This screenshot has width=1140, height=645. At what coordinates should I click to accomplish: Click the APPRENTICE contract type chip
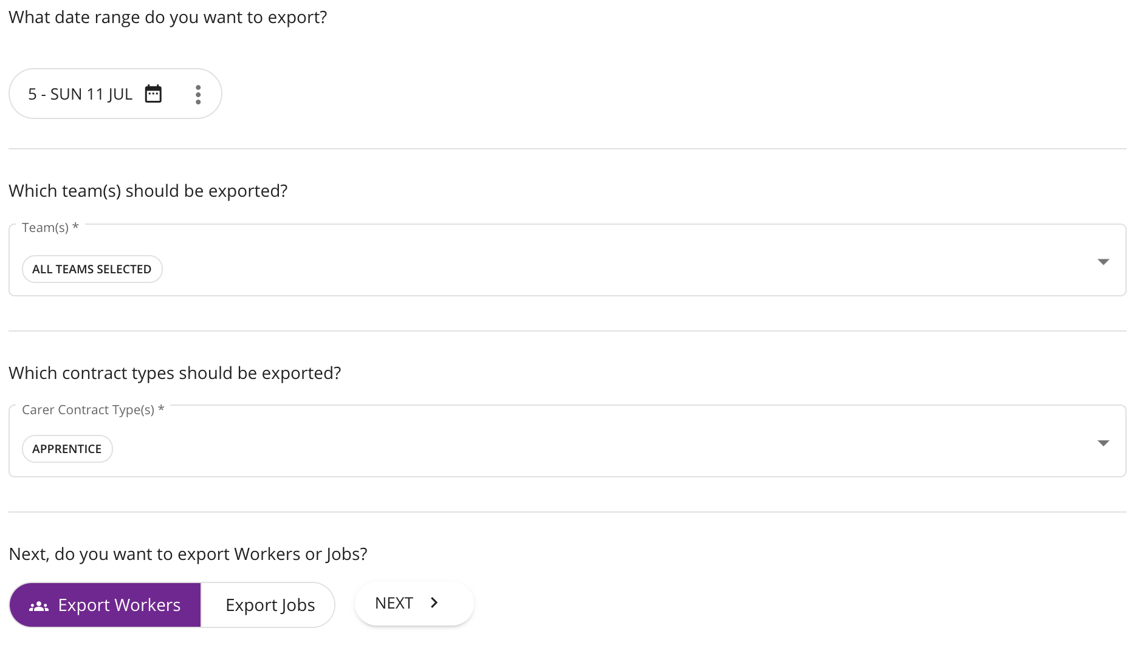[x=67, y=449]
